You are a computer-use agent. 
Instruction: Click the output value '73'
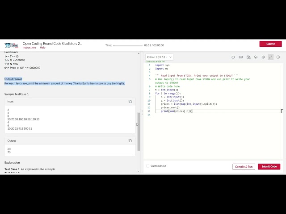(9, 152)
